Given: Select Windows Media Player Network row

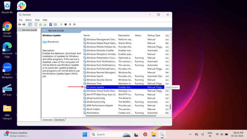Looking at the screenshot, I should pyautogui.click(x=126, y=43).
